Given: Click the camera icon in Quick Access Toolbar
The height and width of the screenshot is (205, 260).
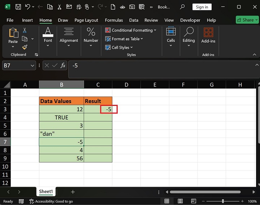Looking at the screenshot, I should (132, 7).
